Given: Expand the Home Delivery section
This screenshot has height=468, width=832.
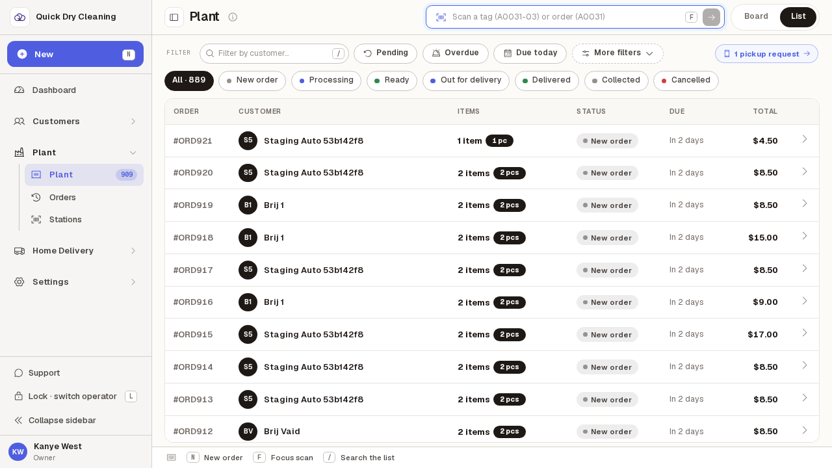Looking at the screenshot, I should (x=75, y=251).
